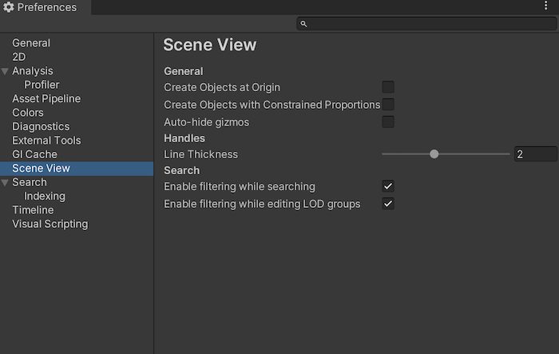This screenshot has height=354, width=559.
Task: Click the Line Thickness value field
Action: coord(535,154)
